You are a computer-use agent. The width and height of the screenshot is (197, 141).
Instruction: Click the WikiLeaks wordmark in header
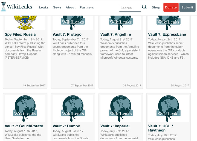19,7
